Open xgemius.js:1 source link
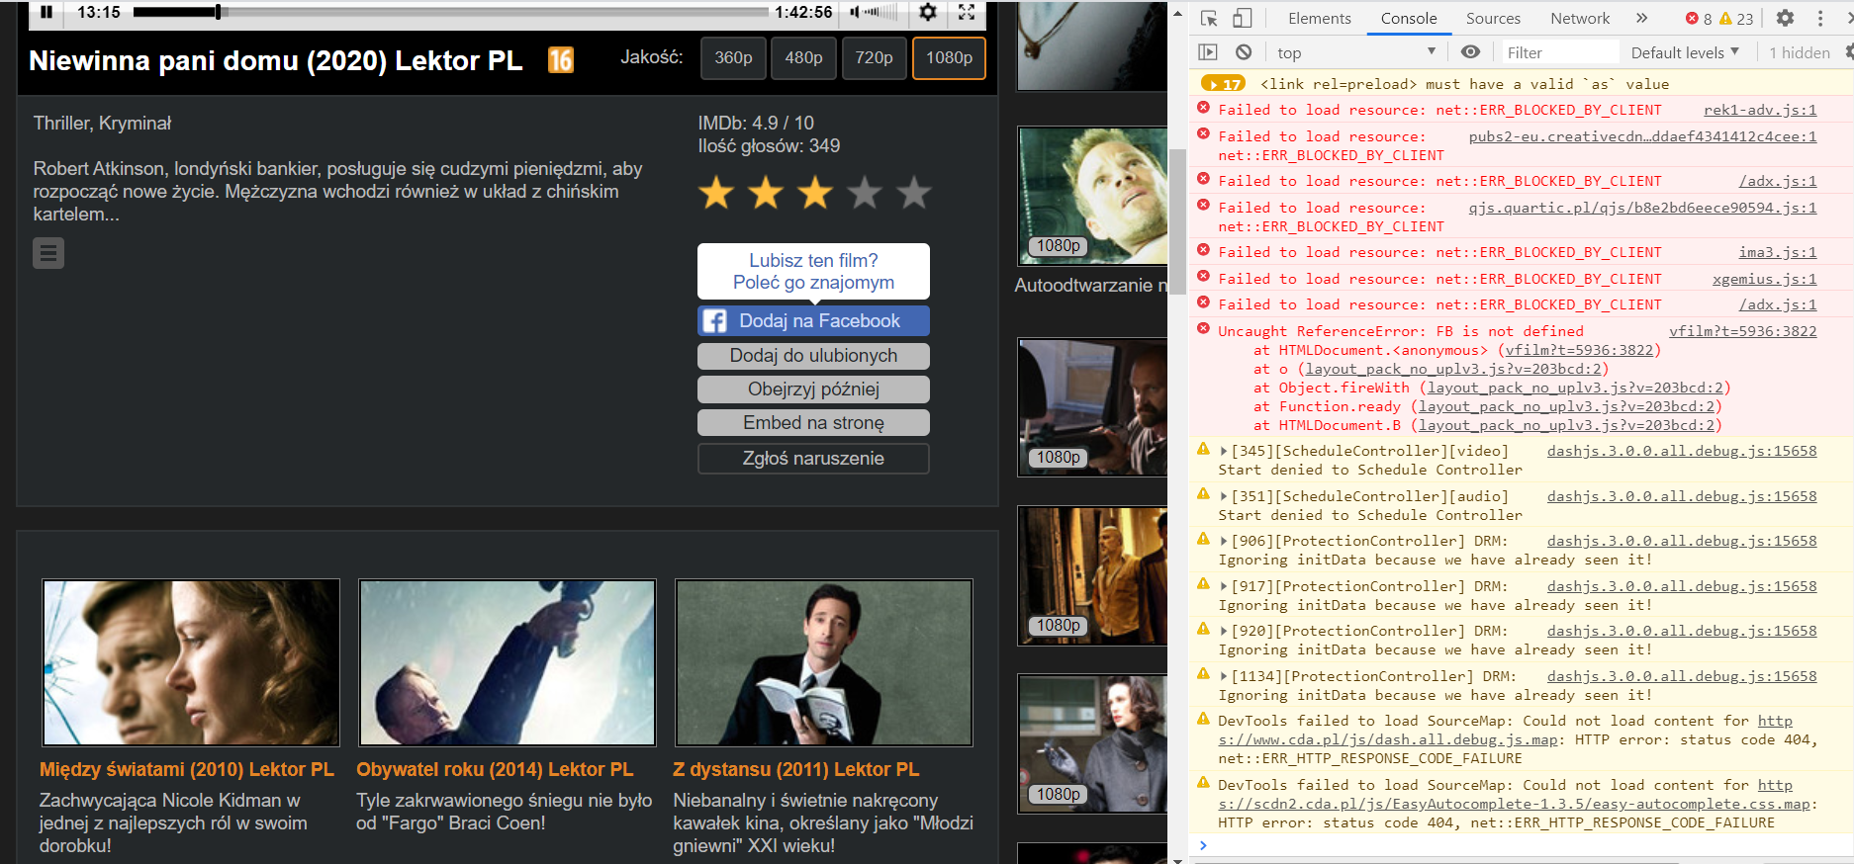Screen dimensions: 1854x864 click(x=1765, y=279)
